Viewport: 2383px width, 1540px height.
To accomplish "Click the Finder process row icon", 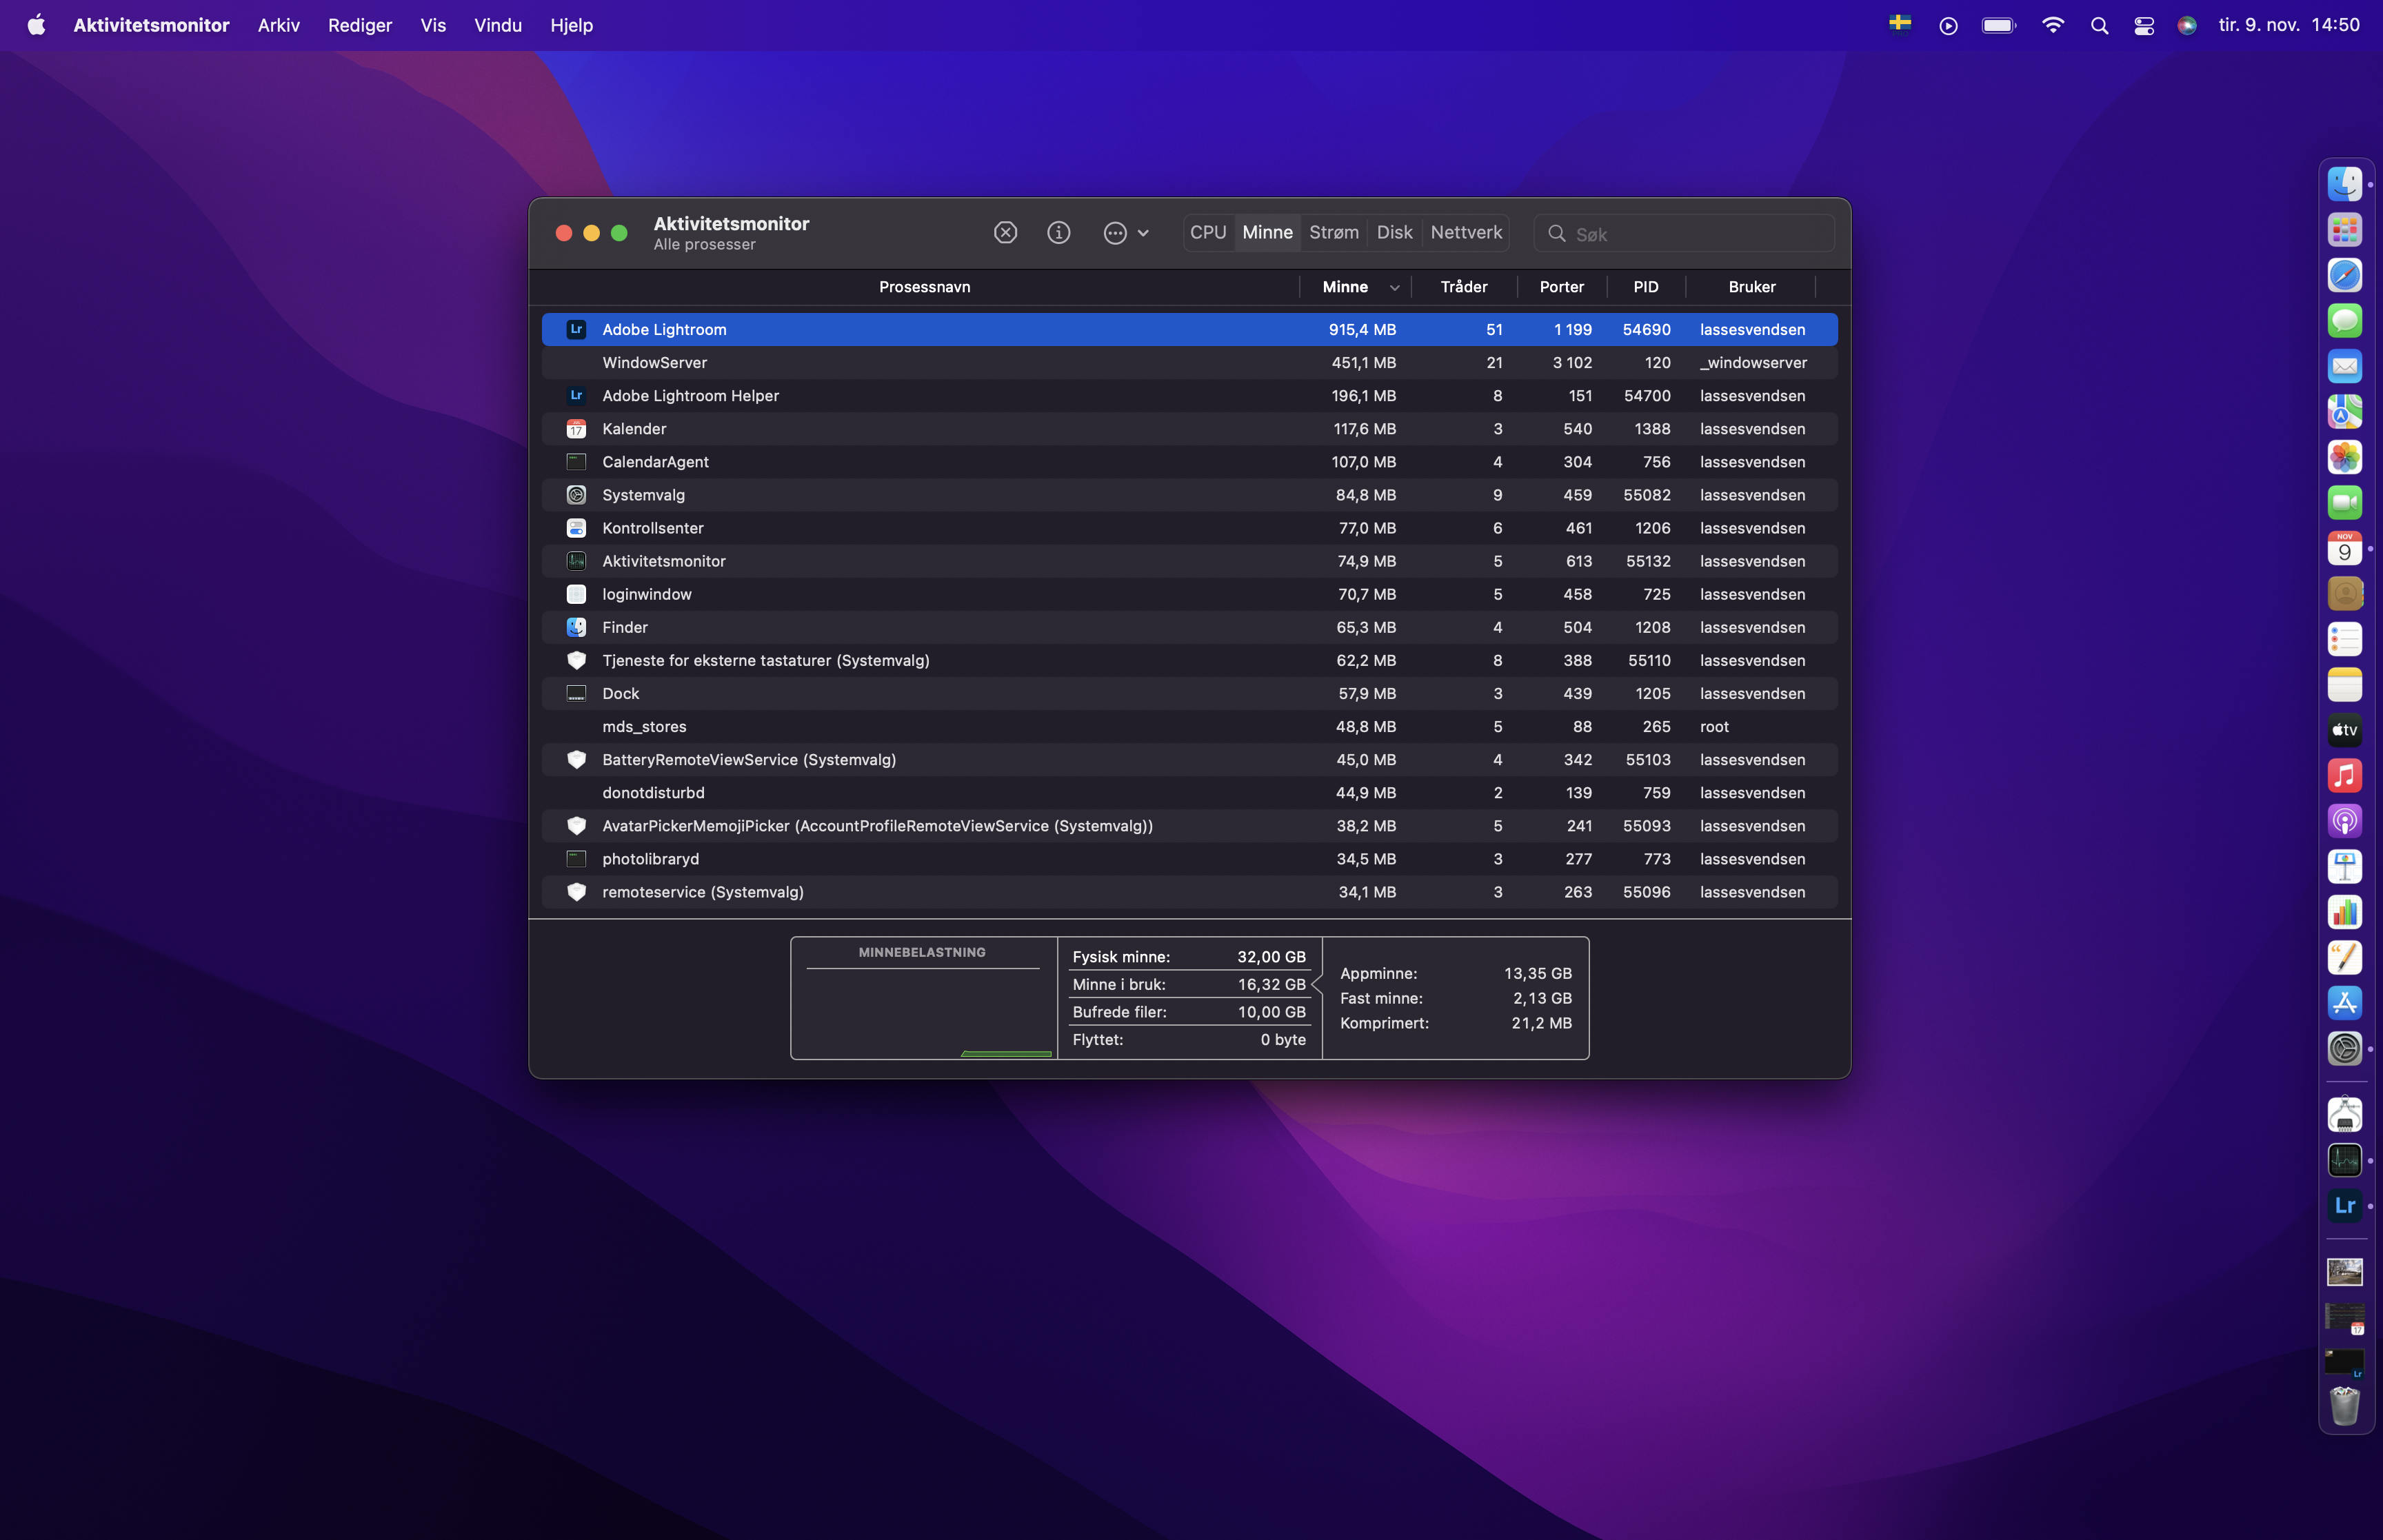I will 576,627.
